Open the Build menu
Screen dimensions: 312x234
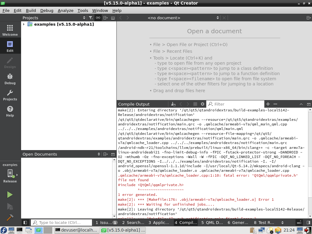tap(31, 11)
